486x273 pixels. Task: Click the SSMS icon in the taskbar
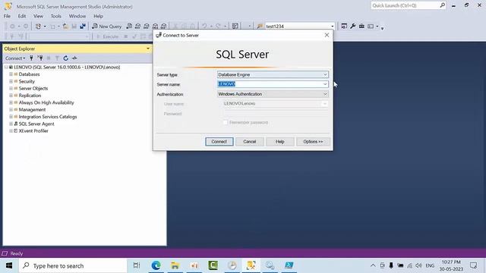tap(251, 265)
